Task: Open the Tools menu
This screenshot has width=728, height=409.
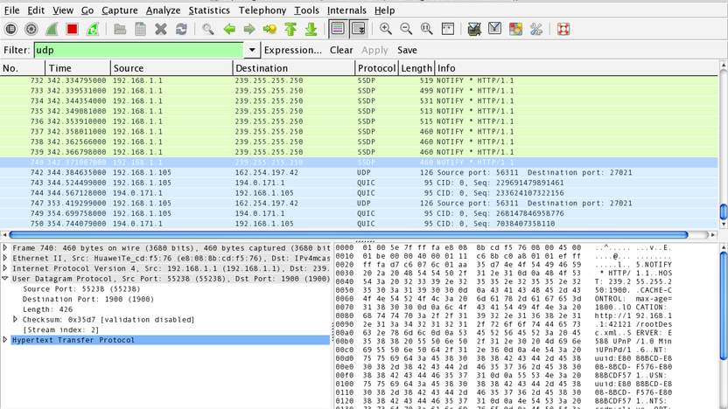Action: click(x=306, y=10)
